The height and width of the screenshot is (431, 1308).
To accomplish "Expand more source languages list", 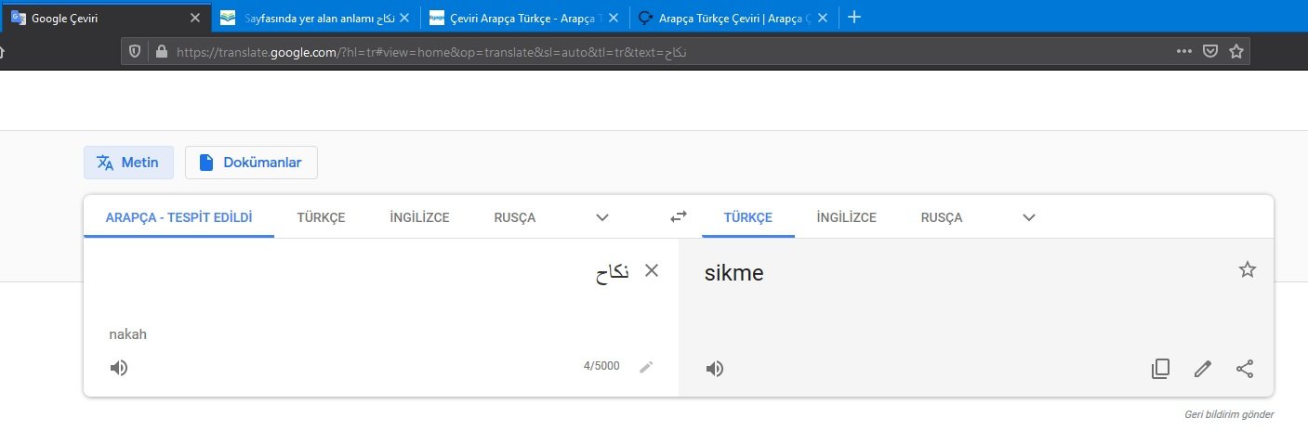I will point(602,217).
